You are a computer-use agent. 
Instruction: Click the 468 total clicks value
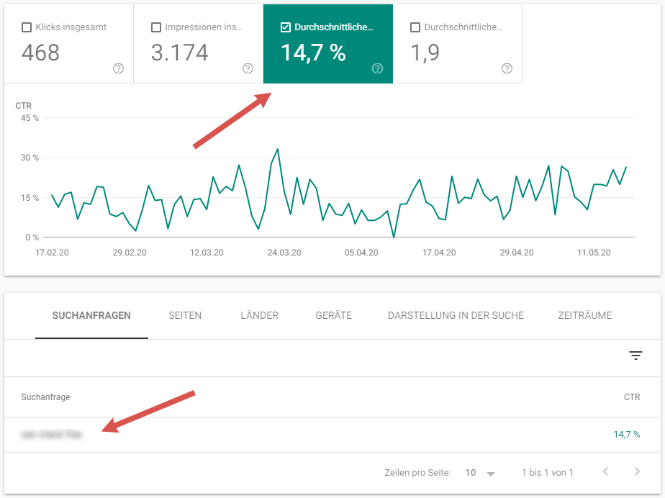click(x=40, y=53)
